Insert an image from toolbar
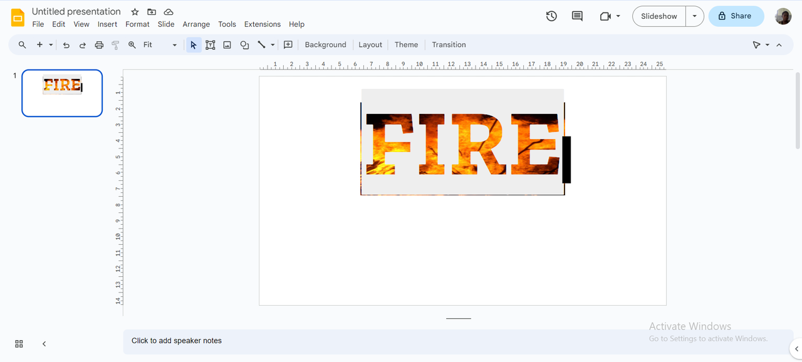The width and height of the screenshot is (802, 362). pos(227,45)
